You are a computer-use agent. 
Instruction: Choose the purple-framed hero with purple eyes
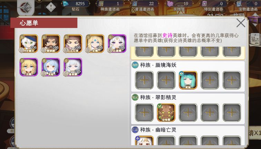(x=117, y=43)
